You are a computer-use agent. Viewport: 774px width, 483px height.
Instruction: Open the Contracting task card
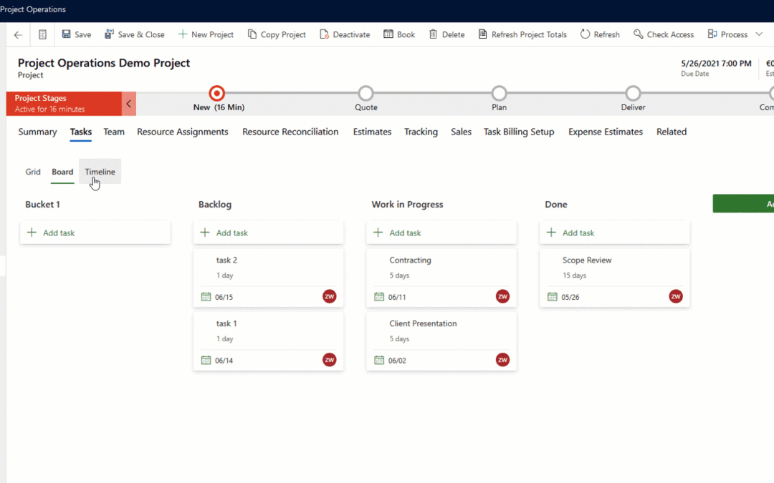[441, 278]
